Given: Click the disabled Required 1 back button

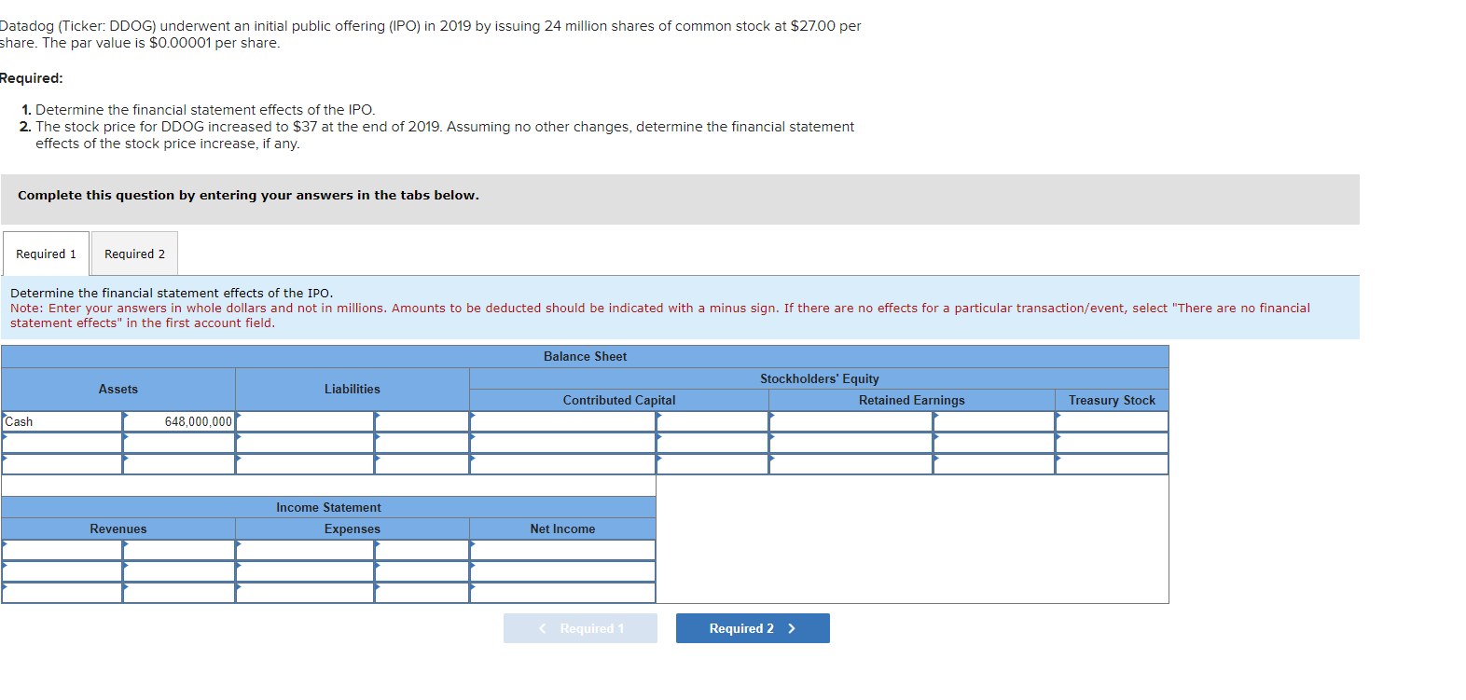Looking at the screenshot, I should coord(580,628).
